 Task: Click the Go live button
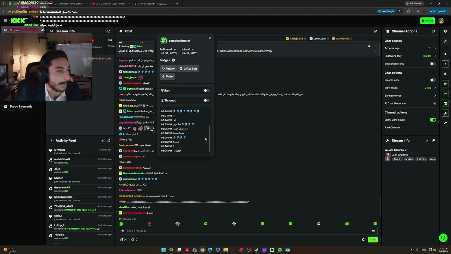point(427,21)
